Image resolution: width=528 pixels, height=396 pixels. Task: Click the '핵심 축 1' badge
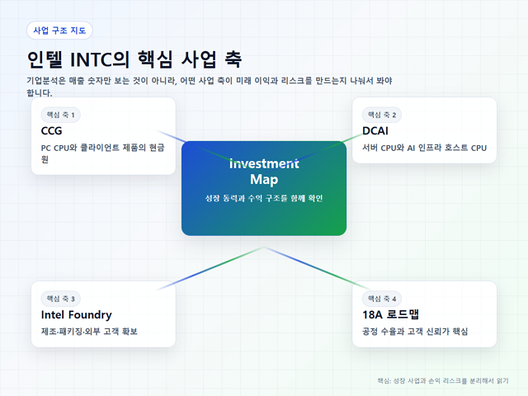point(60,115)
